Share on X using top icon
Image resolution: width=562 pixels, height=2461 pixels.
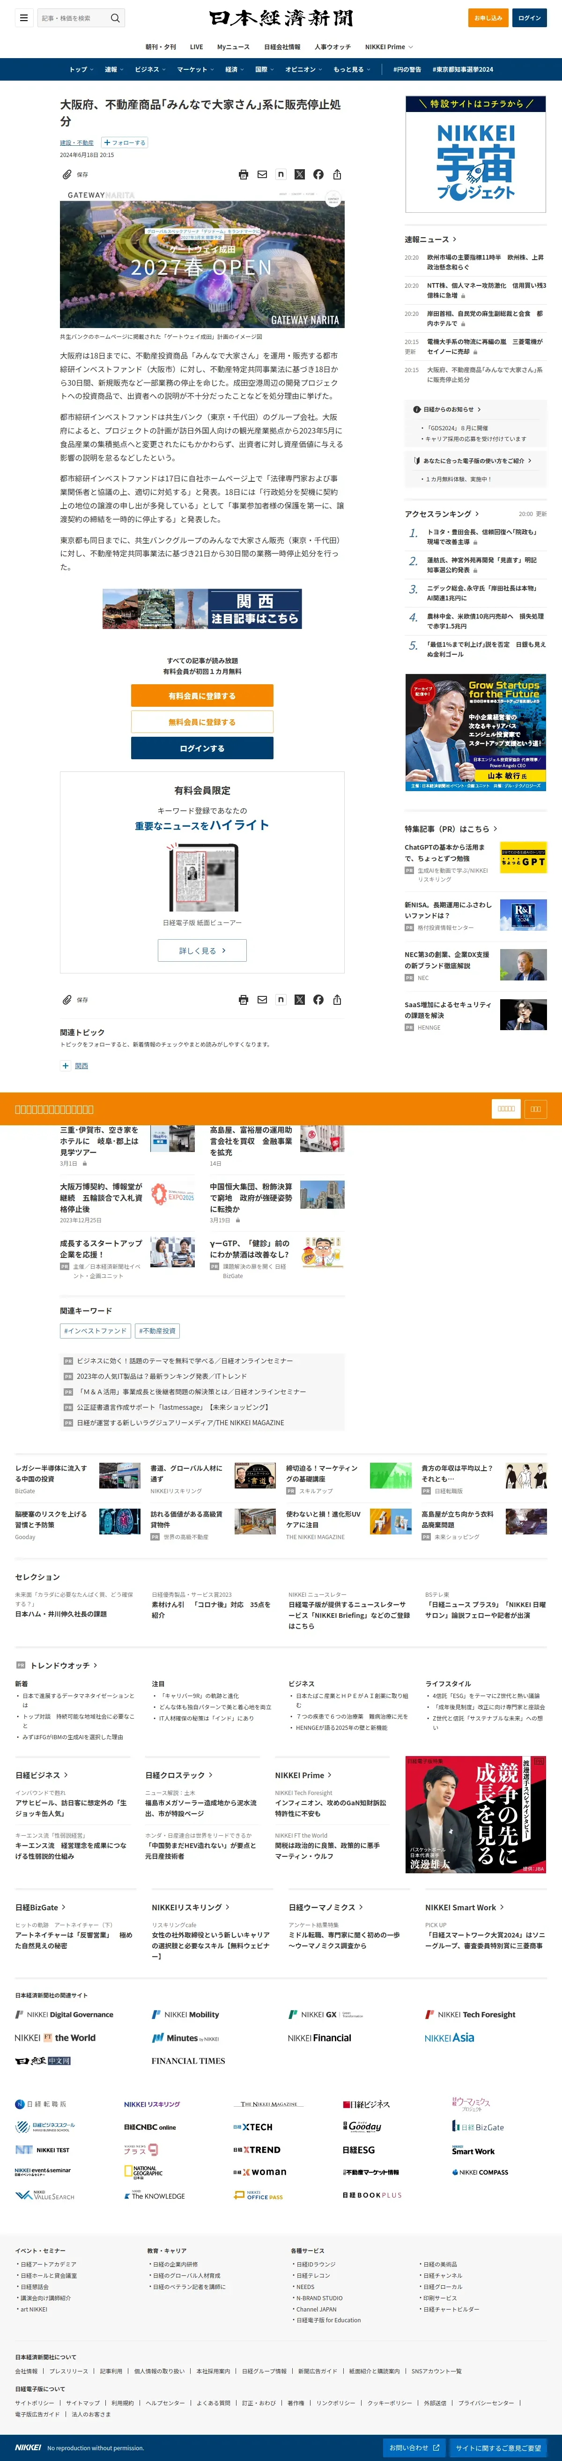pos(300,174)
